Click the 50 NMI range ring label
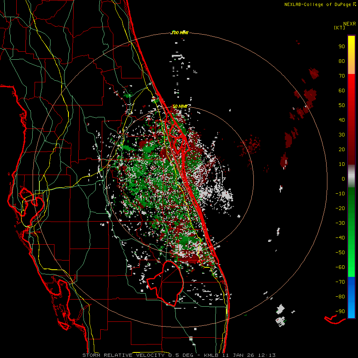Viewport: 358px width, 358px height. (x=180, y=106)
